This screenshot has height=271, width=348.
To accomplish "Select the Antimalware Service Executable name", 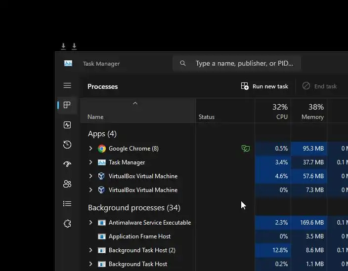I will 150,223.
